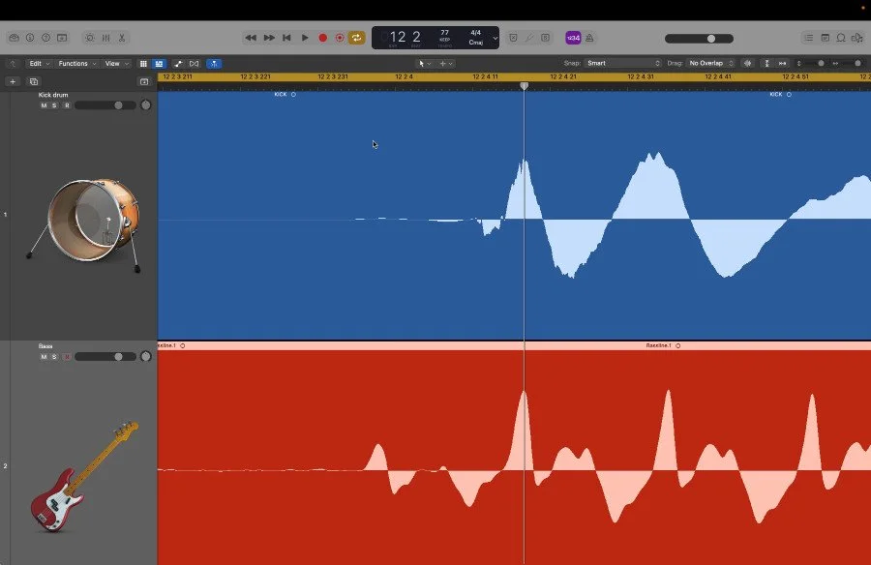This screenshot has width=871, height=565.
Task: Click the Duplicate Track button
Action: 33,81
